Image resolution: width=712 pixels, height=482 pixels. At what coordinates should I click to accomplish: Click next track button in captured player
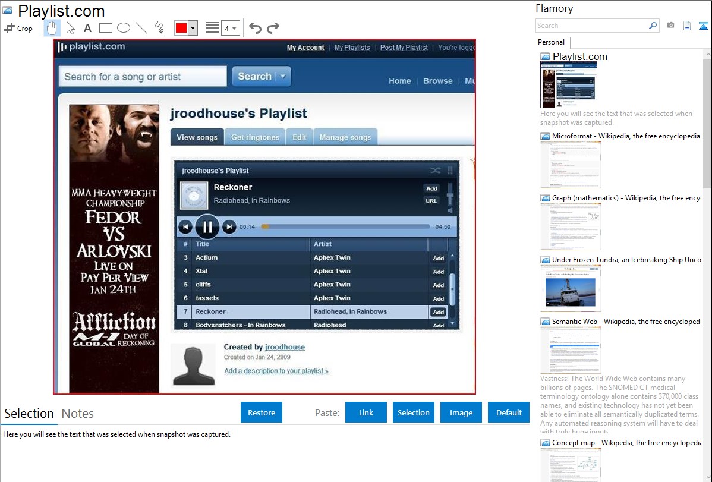click(229, 226)
